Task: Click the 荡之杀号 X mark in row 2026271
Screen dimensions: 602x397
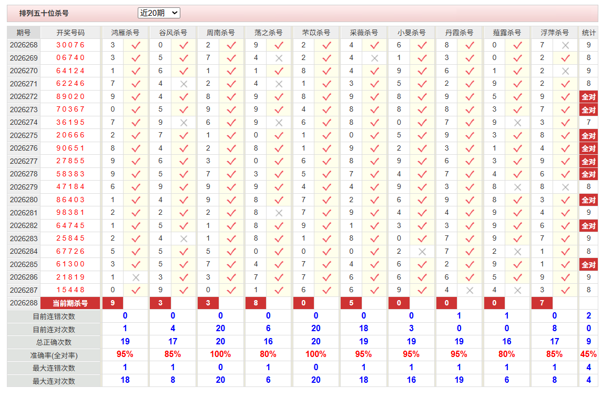Action: pos(279,84)
